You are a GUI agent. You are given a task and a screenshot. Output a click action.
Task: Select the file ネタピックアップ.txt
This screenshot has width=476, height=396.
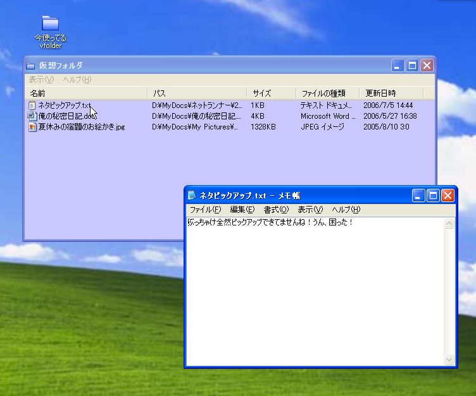click(x=65, y=105)
